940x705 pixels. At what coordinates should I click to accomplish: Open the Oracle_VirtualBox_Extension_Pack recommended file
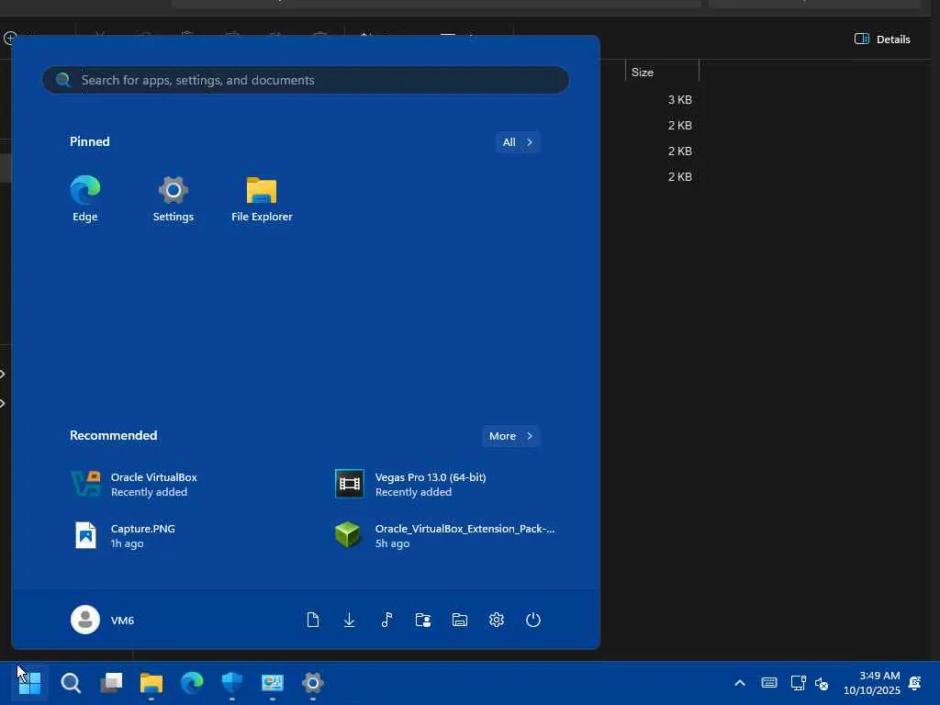pos(445,535)
